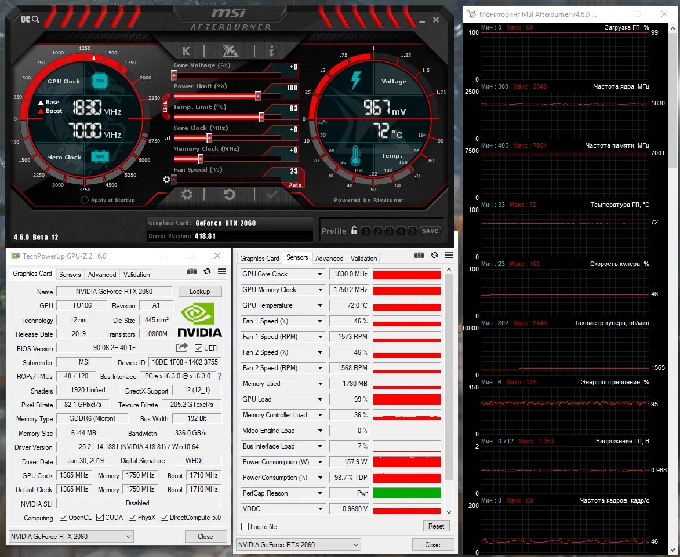Switch to Advanced tab in left GPU-Z window
The width and height of the screenshot is (680, 557).
click(x=102, y=274)
